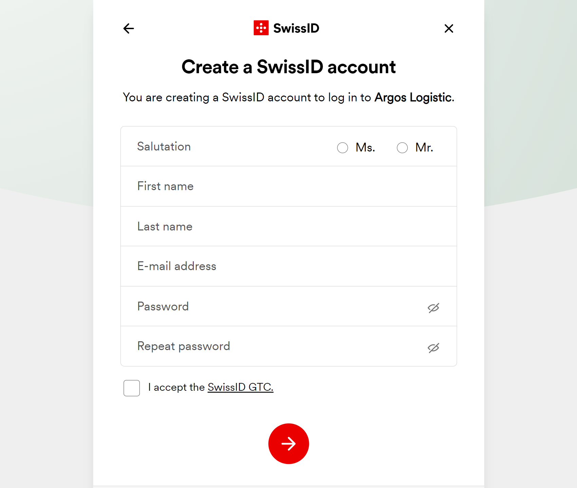The height and width of the screenshot is (488, 577).
Task: Reveal the Repeat password field characters
Action: pyautogui.click(x=433, y=348)
